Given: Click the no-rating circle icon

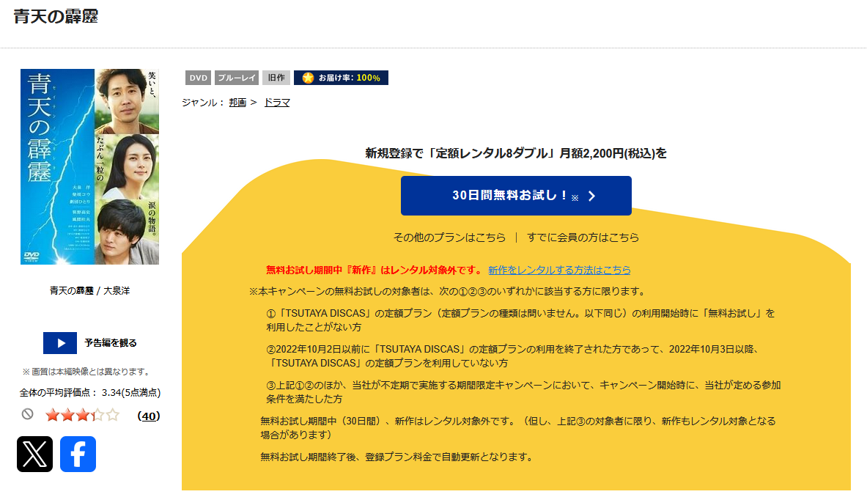Looking at the screenshot, I should 28,414.
